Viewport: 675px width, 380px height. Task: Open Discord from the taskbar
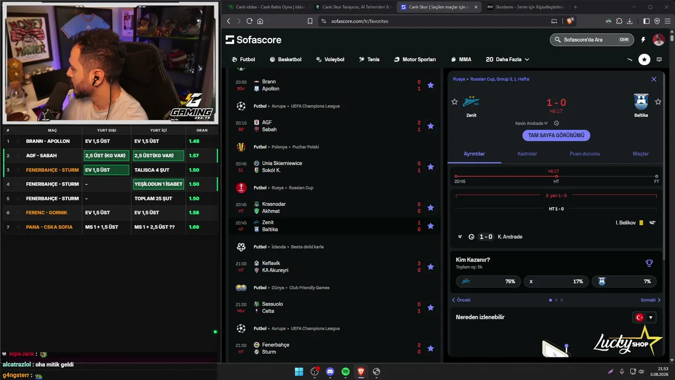coord(330,372)
